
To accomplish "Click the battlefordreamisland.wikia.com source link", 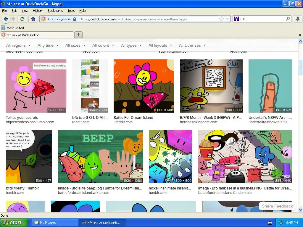I will [83, 193].
